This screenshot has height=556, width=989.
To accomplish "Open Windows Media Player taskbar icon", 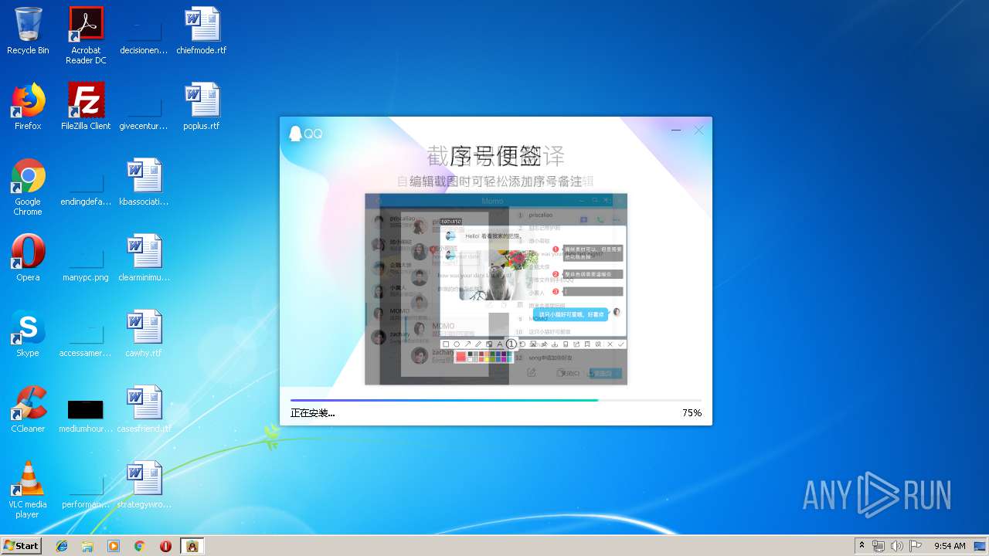I will [x=114, y=546].
